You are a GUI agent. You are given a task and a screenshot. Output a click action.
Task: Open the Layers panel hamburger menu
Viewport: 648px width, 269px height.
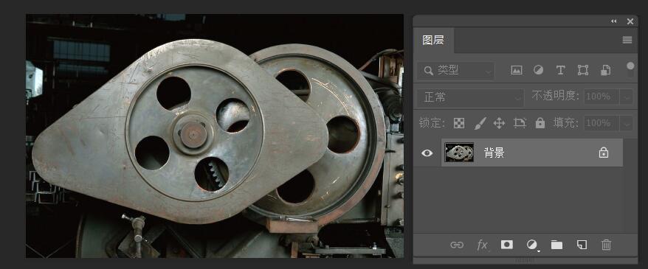tap(627, 40)
